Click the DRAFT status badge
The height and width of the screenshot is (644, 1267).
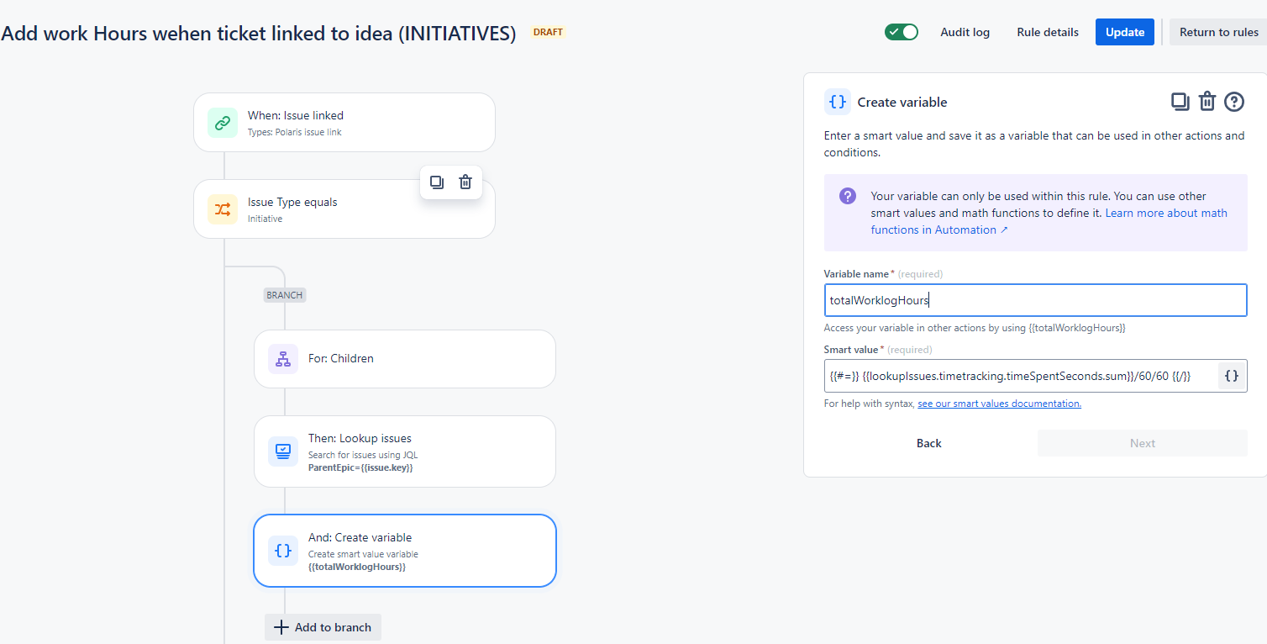pos(549,32)
